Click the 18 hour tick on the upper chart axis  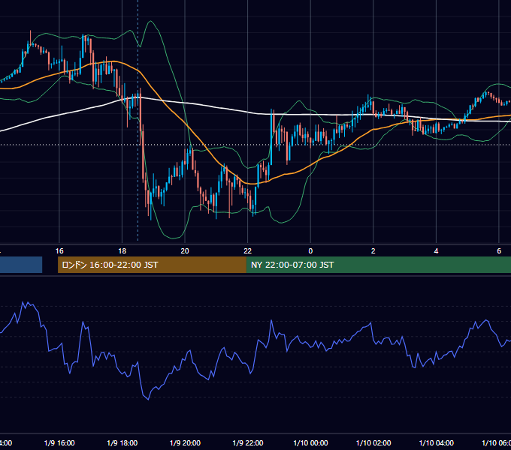(x=122, y=251)
